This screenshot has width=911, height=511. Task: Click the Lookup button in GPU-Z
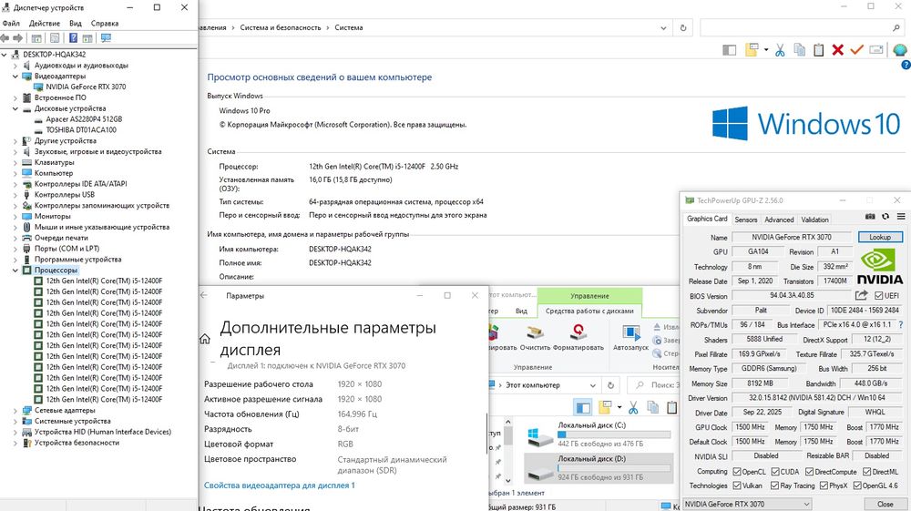[x=880, y=237]
